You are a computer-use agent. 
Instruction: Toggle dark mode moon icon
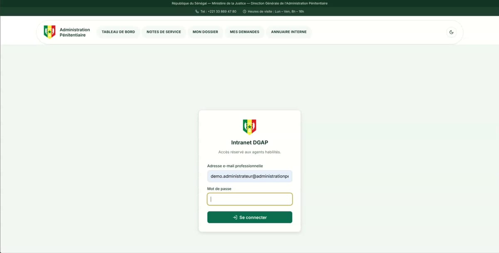click(451, 32)
